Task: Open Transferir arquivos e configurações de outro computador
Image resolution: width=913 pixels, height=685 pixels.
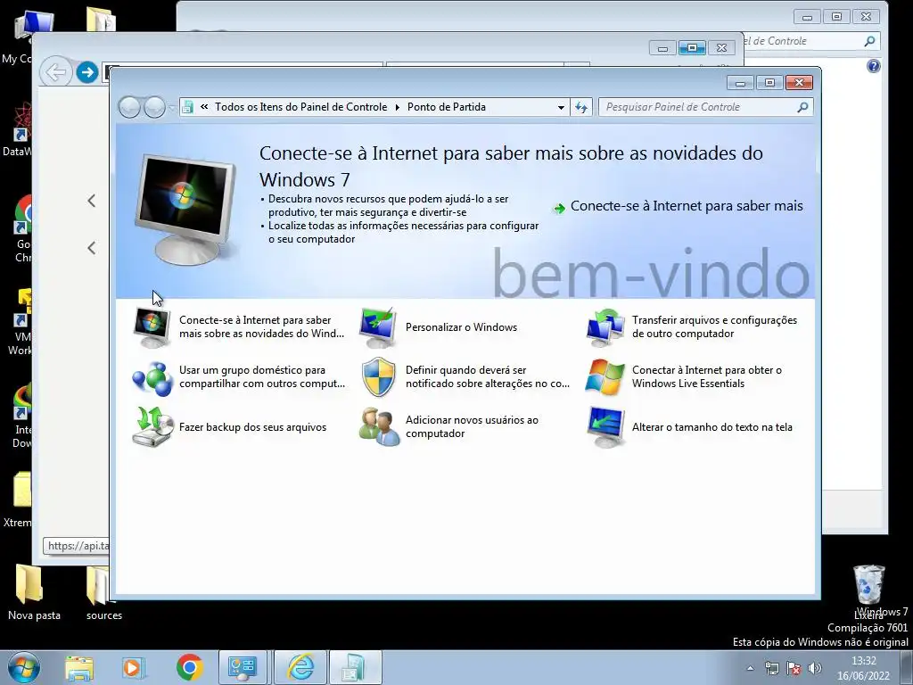Action: [714, 326]
